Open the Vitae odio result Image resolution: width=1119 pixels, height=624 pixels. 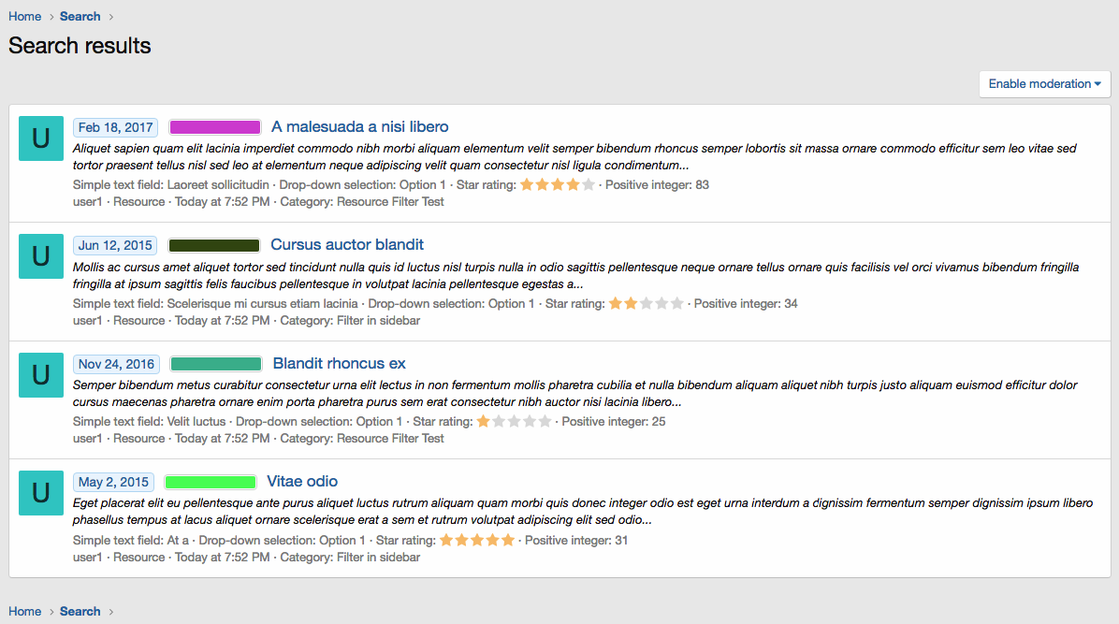tap(302, 481)
